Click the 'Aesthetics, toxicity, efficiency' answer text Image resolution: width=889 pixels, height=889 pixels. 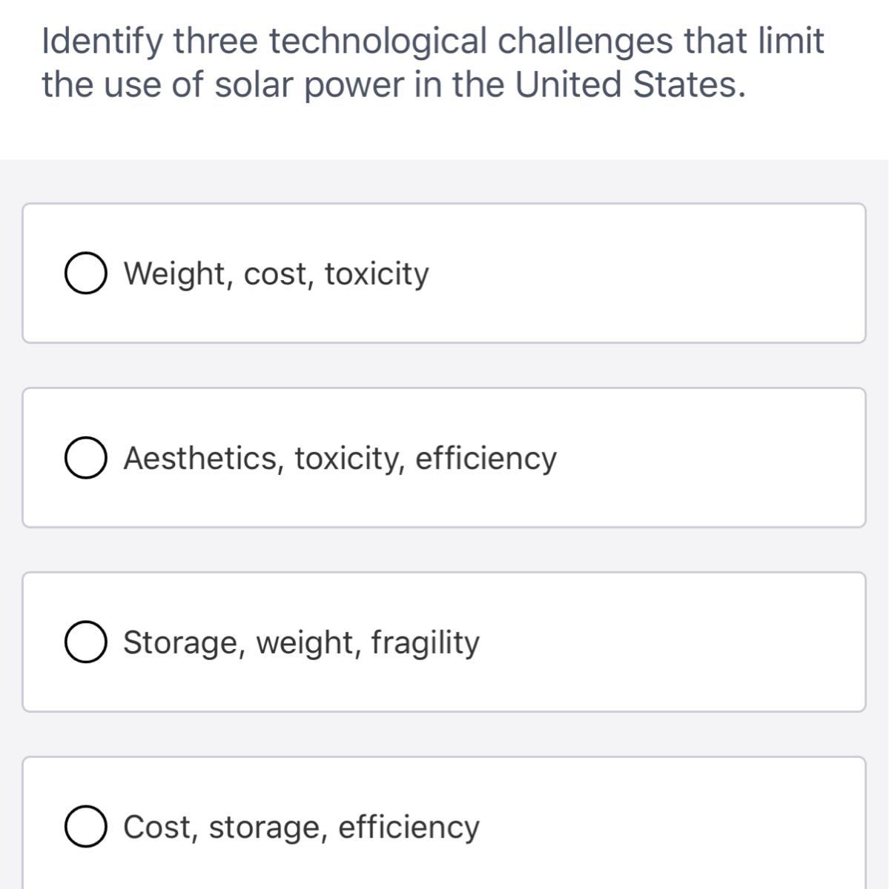tap(340, 459)
